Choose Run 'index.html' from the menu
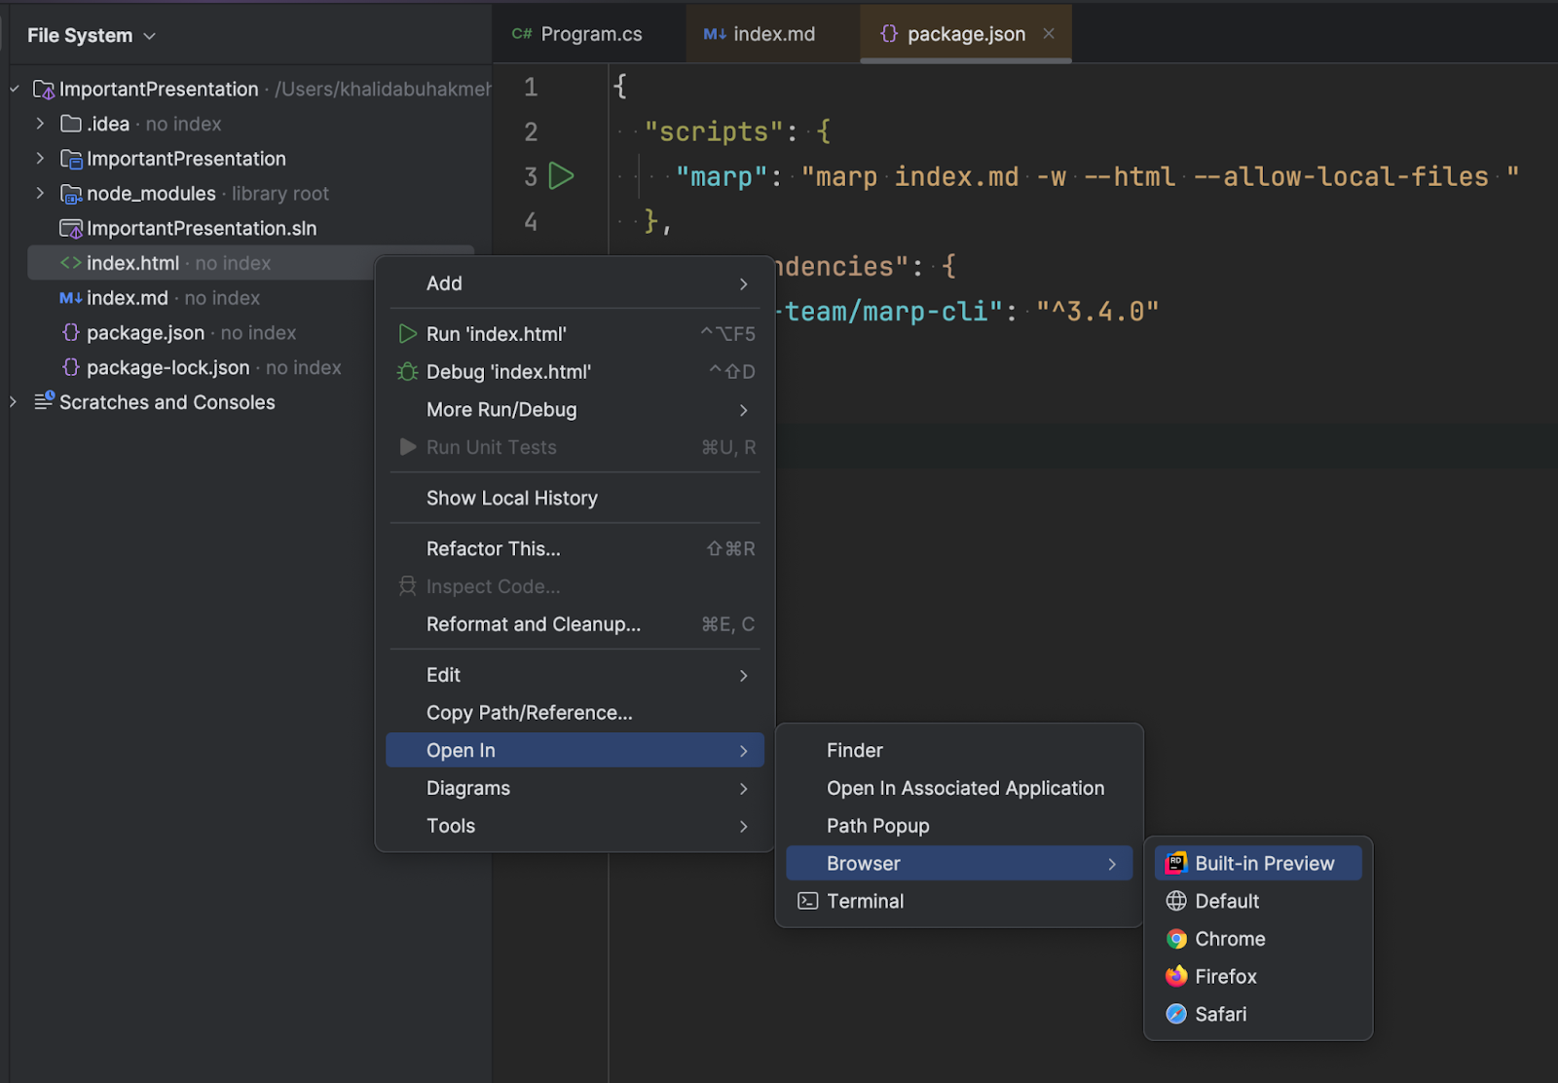 575,334
